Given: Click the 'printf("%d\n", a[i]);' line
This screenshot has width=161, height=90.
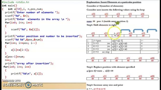Looking at the screenshot, I should (27, 74).
